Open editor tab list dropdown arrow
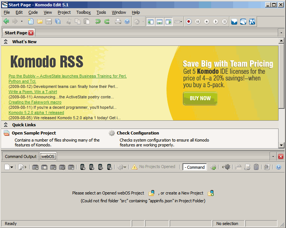286x228 pixels. point(281,33)
